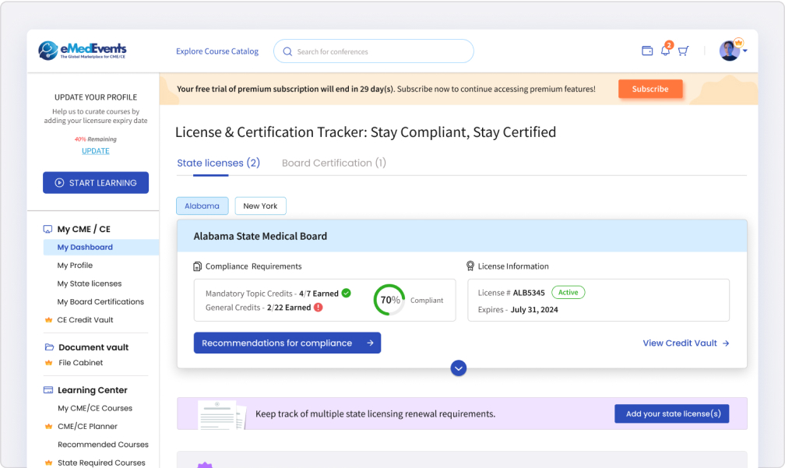Image resolution: width=785 pixels, height=468 pixels.
Task: Click the Document vault folder icon
Action: point(49,347)
